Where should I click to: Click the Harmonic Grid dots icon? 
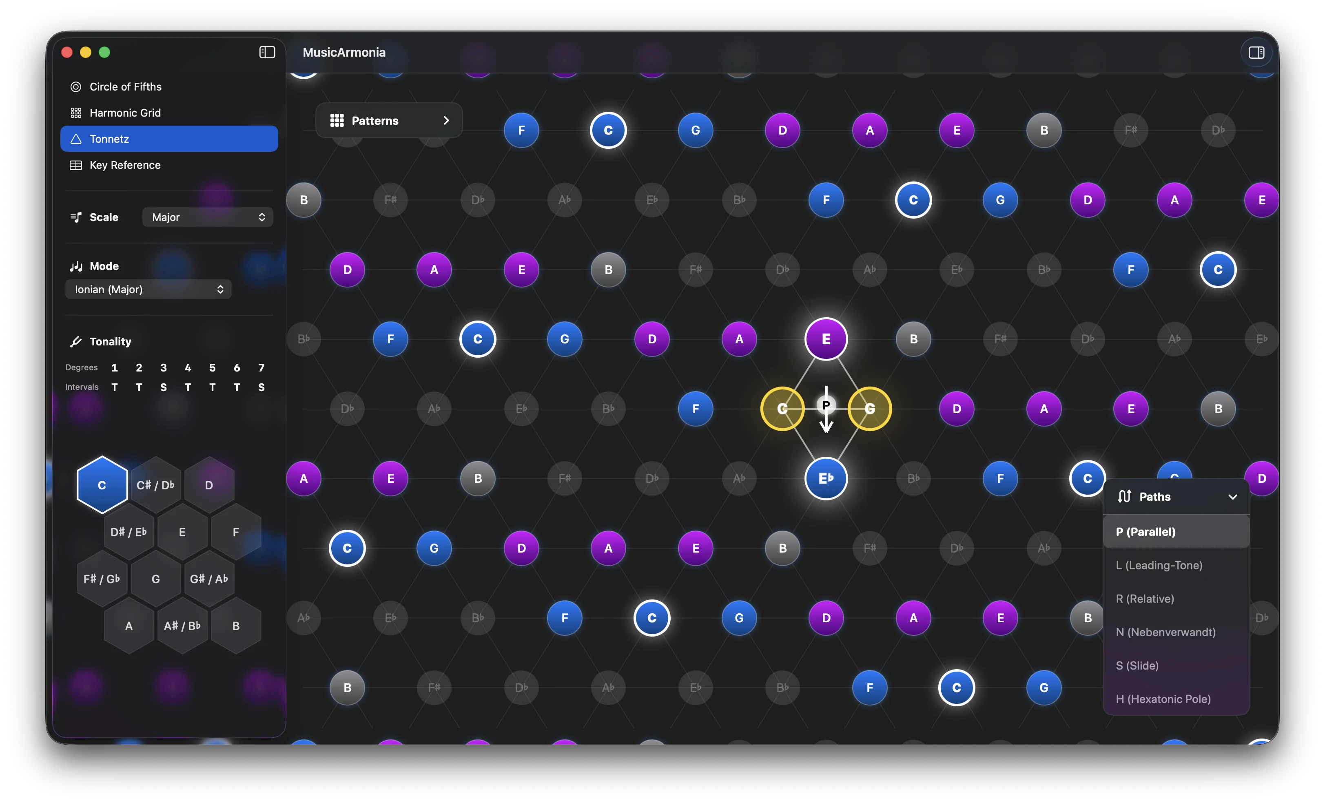coord(76,113)
